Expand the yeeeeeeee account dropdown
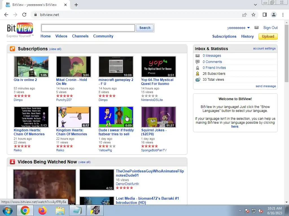Image resolution: width=289 pixels, height=216 pixels. (x=248, y=28)
